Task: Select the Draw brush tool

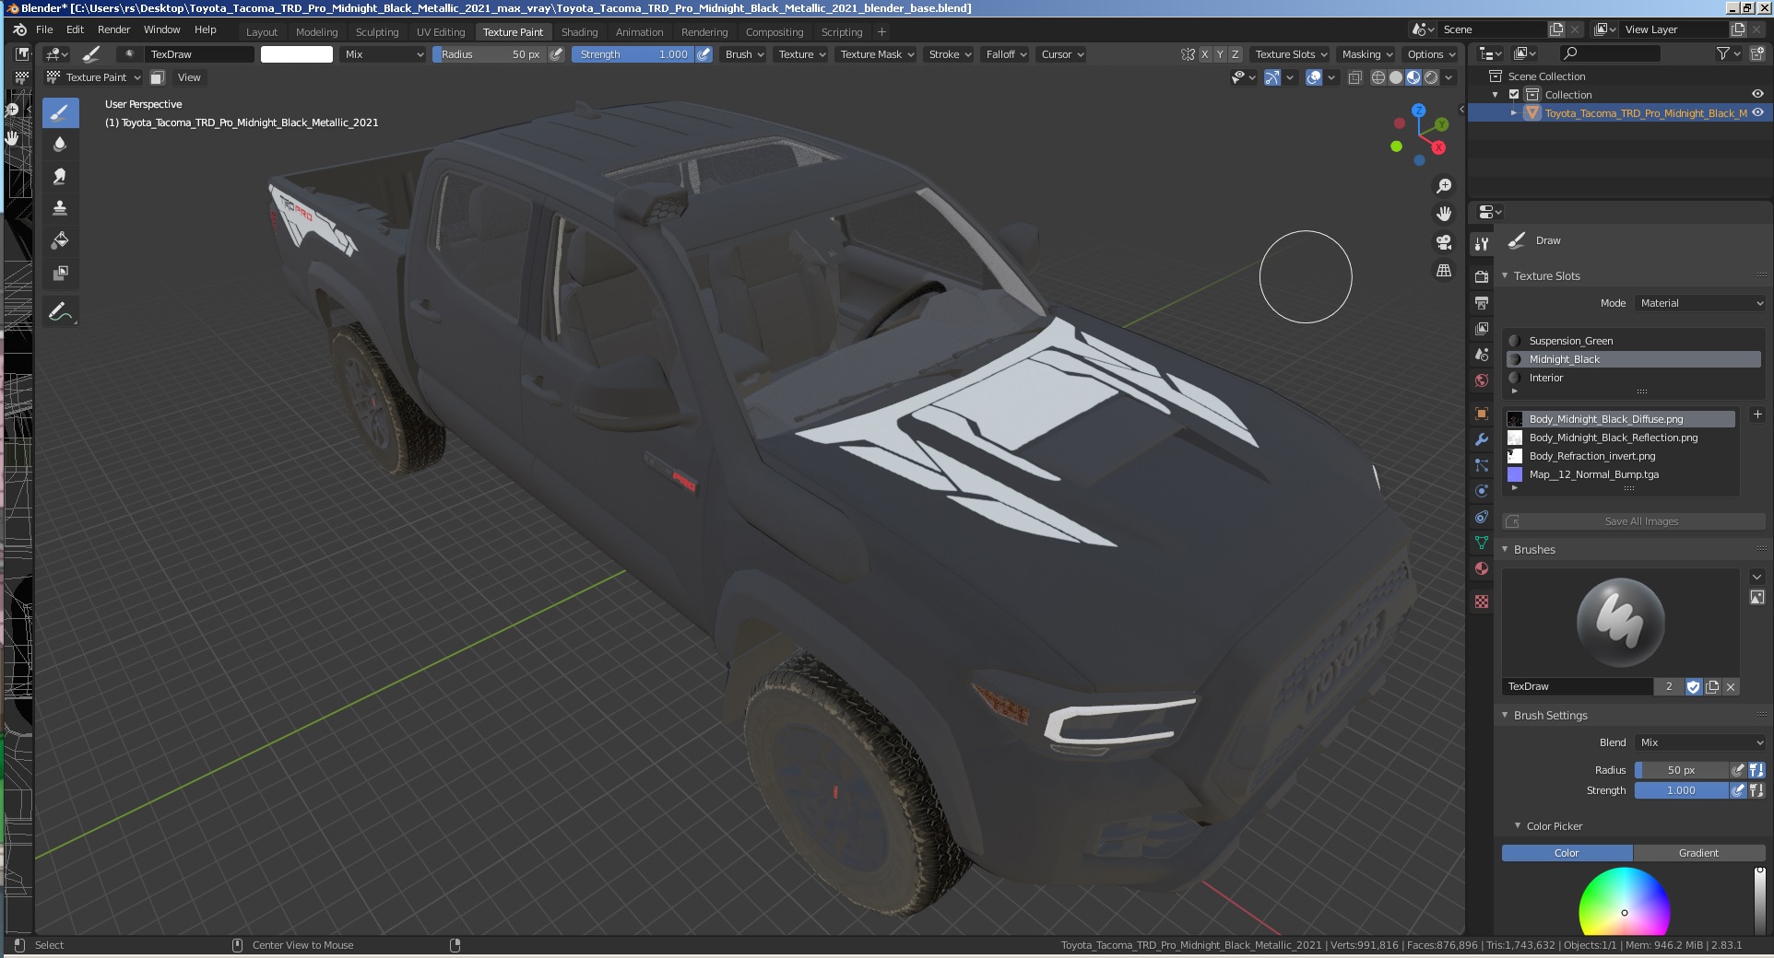Action: (60, 113)
